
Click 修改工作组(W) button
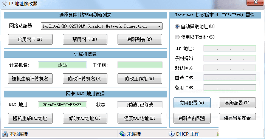tap(140, 79)
